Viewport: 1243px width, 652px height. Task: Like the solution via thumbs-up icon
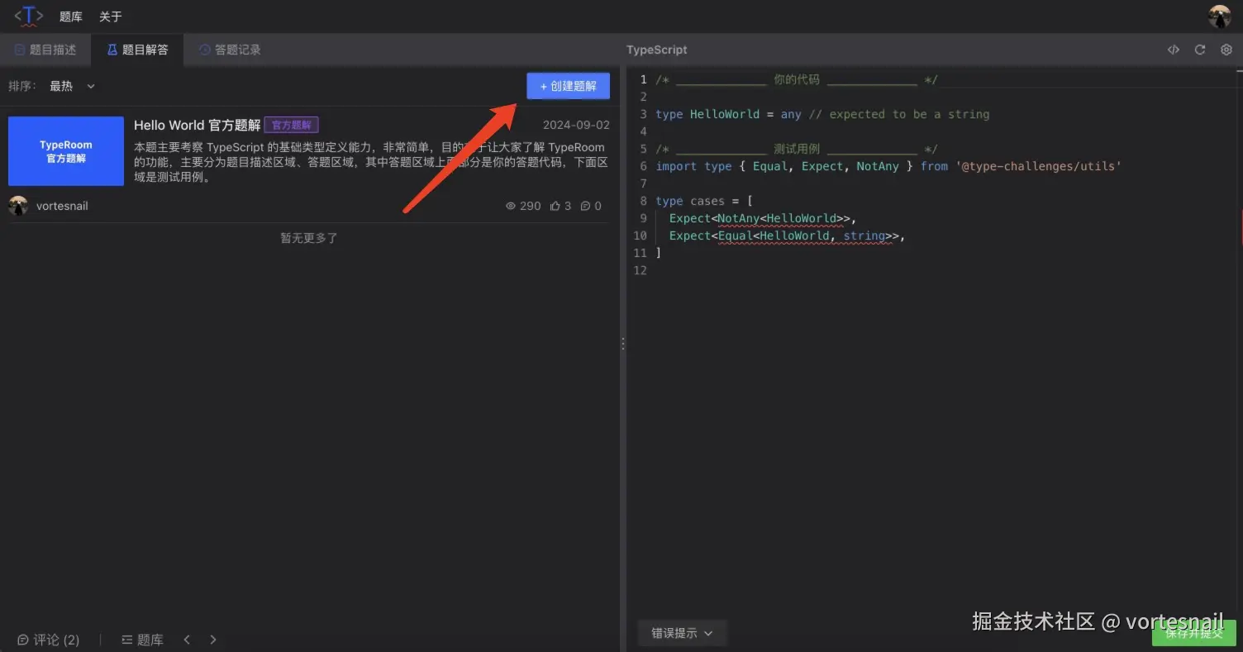coord(555,206)
